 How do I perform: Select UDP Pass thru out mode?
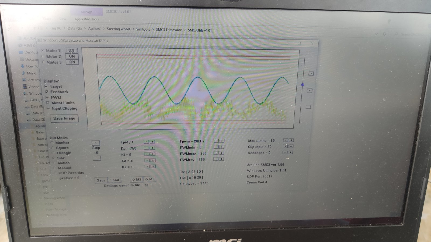tap(55, 173)
